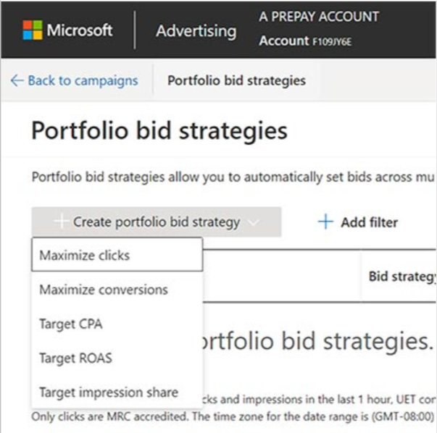The image size is (437, 433).
Task: Click the plus icon next to Add filter
Action: tap(325, 222)
